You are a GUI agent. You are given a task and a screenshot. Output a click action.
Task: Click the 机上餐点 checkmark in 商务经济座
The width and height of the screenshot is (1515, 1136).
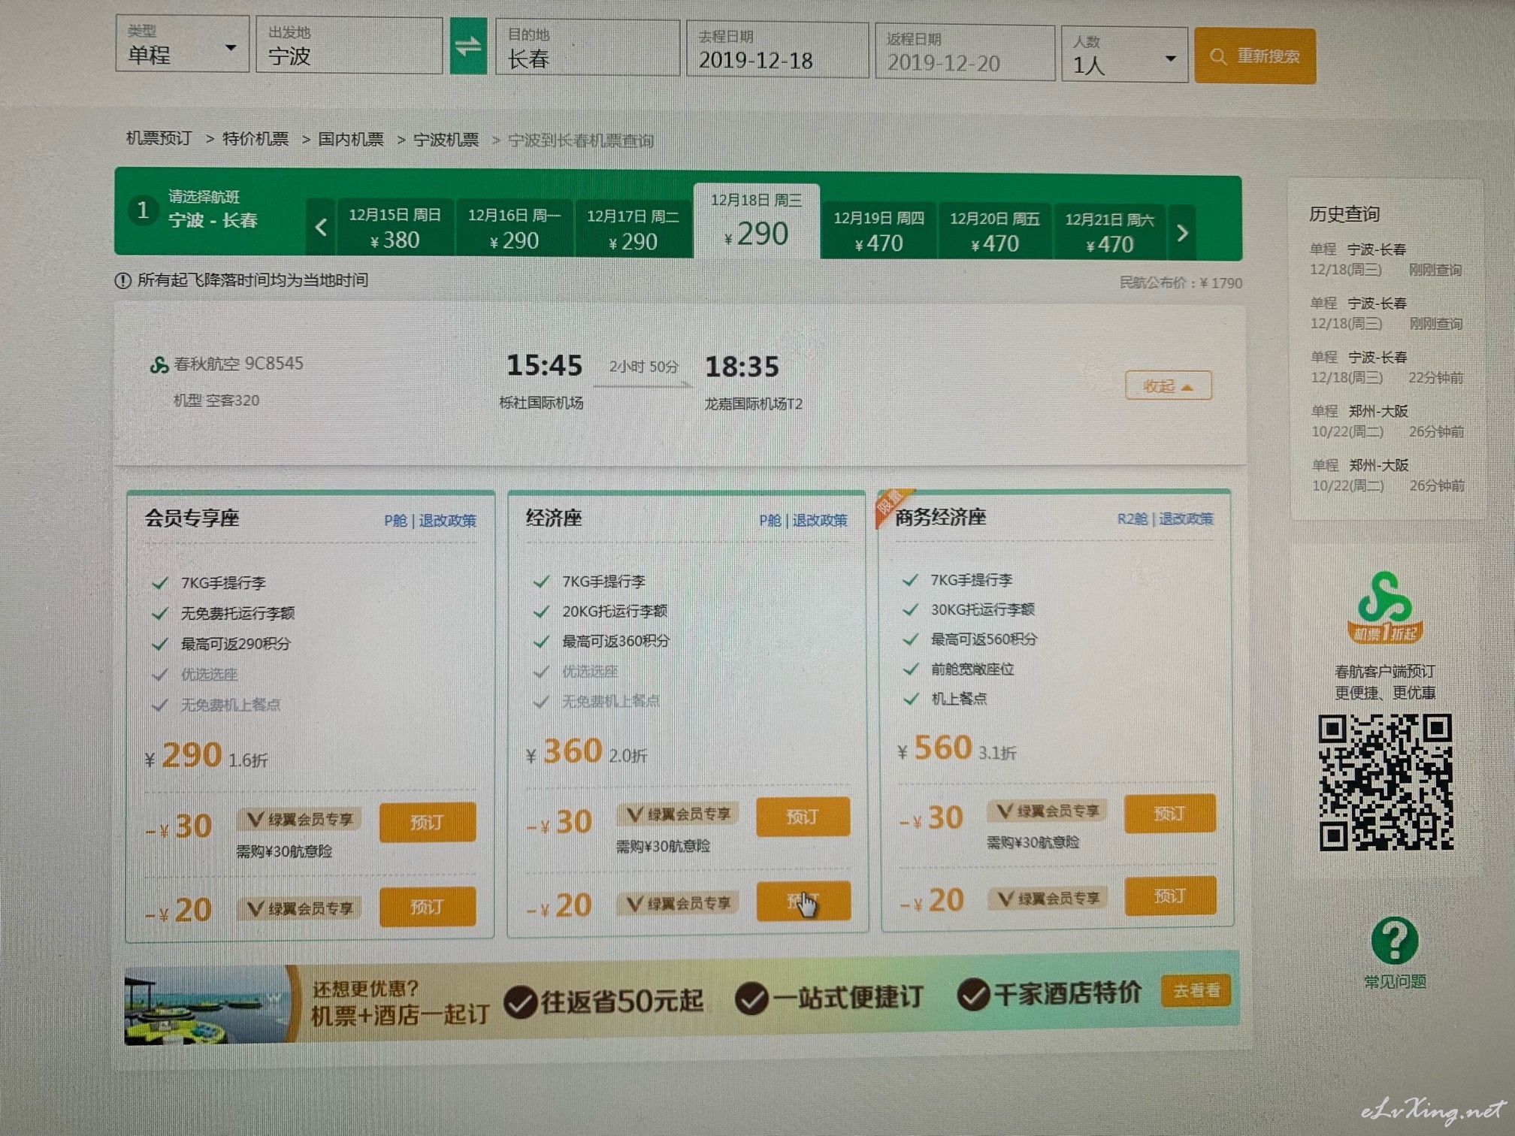911,698
